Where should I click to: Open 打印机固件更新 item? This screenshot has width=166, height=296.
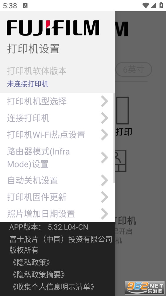57,197
